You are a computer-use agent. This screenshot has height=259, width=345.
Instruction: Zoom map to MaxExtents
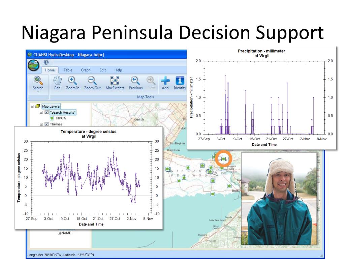pyautogui.click(x=115, y=83)
